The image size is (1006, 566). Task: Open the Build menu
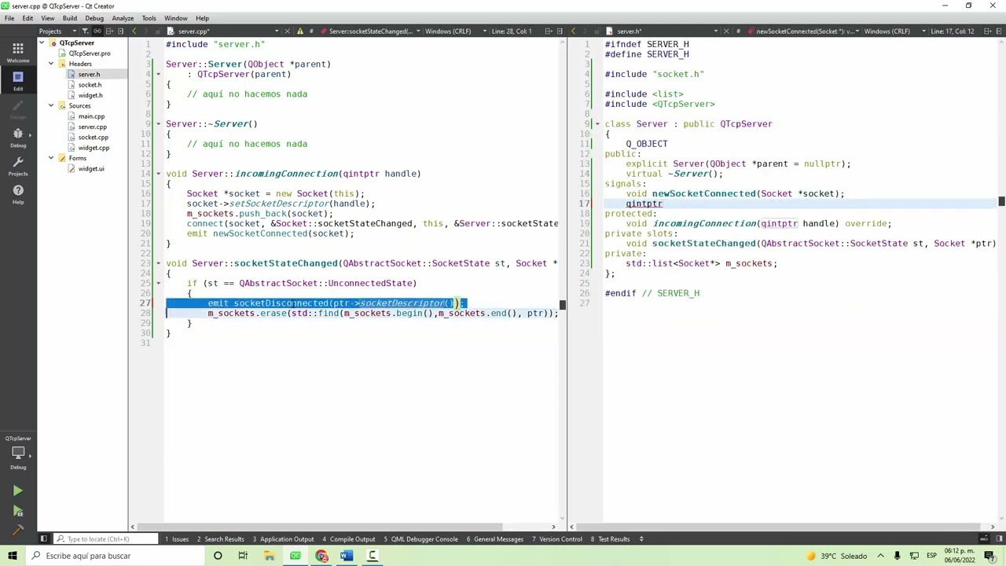(70, 18)
